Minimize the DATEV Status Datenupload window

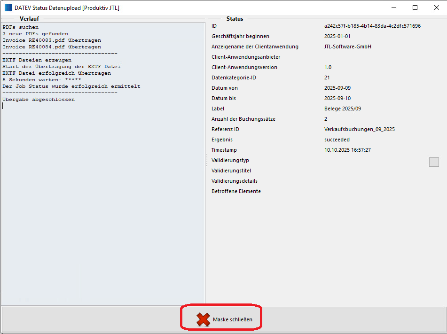click(x=392, y=8)
